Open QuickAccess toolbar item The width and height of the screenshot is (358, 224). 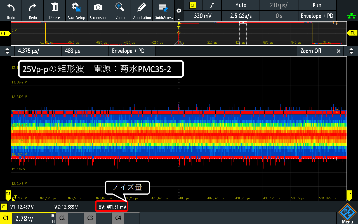click(164, 11)
